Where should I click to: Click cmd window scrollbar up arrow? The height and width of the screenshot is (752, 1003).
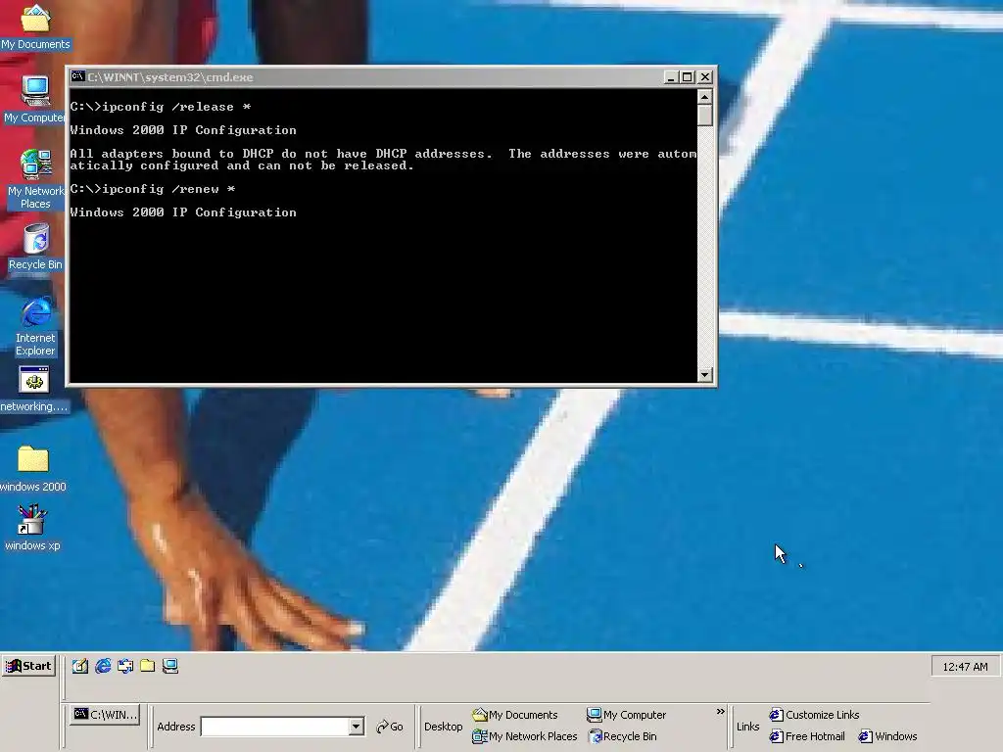point(705,97)
